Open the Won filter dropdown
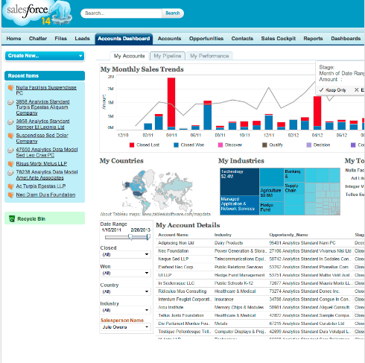Image resolution: width=365 pixels, height=363 pixels. tap(126, 273)
